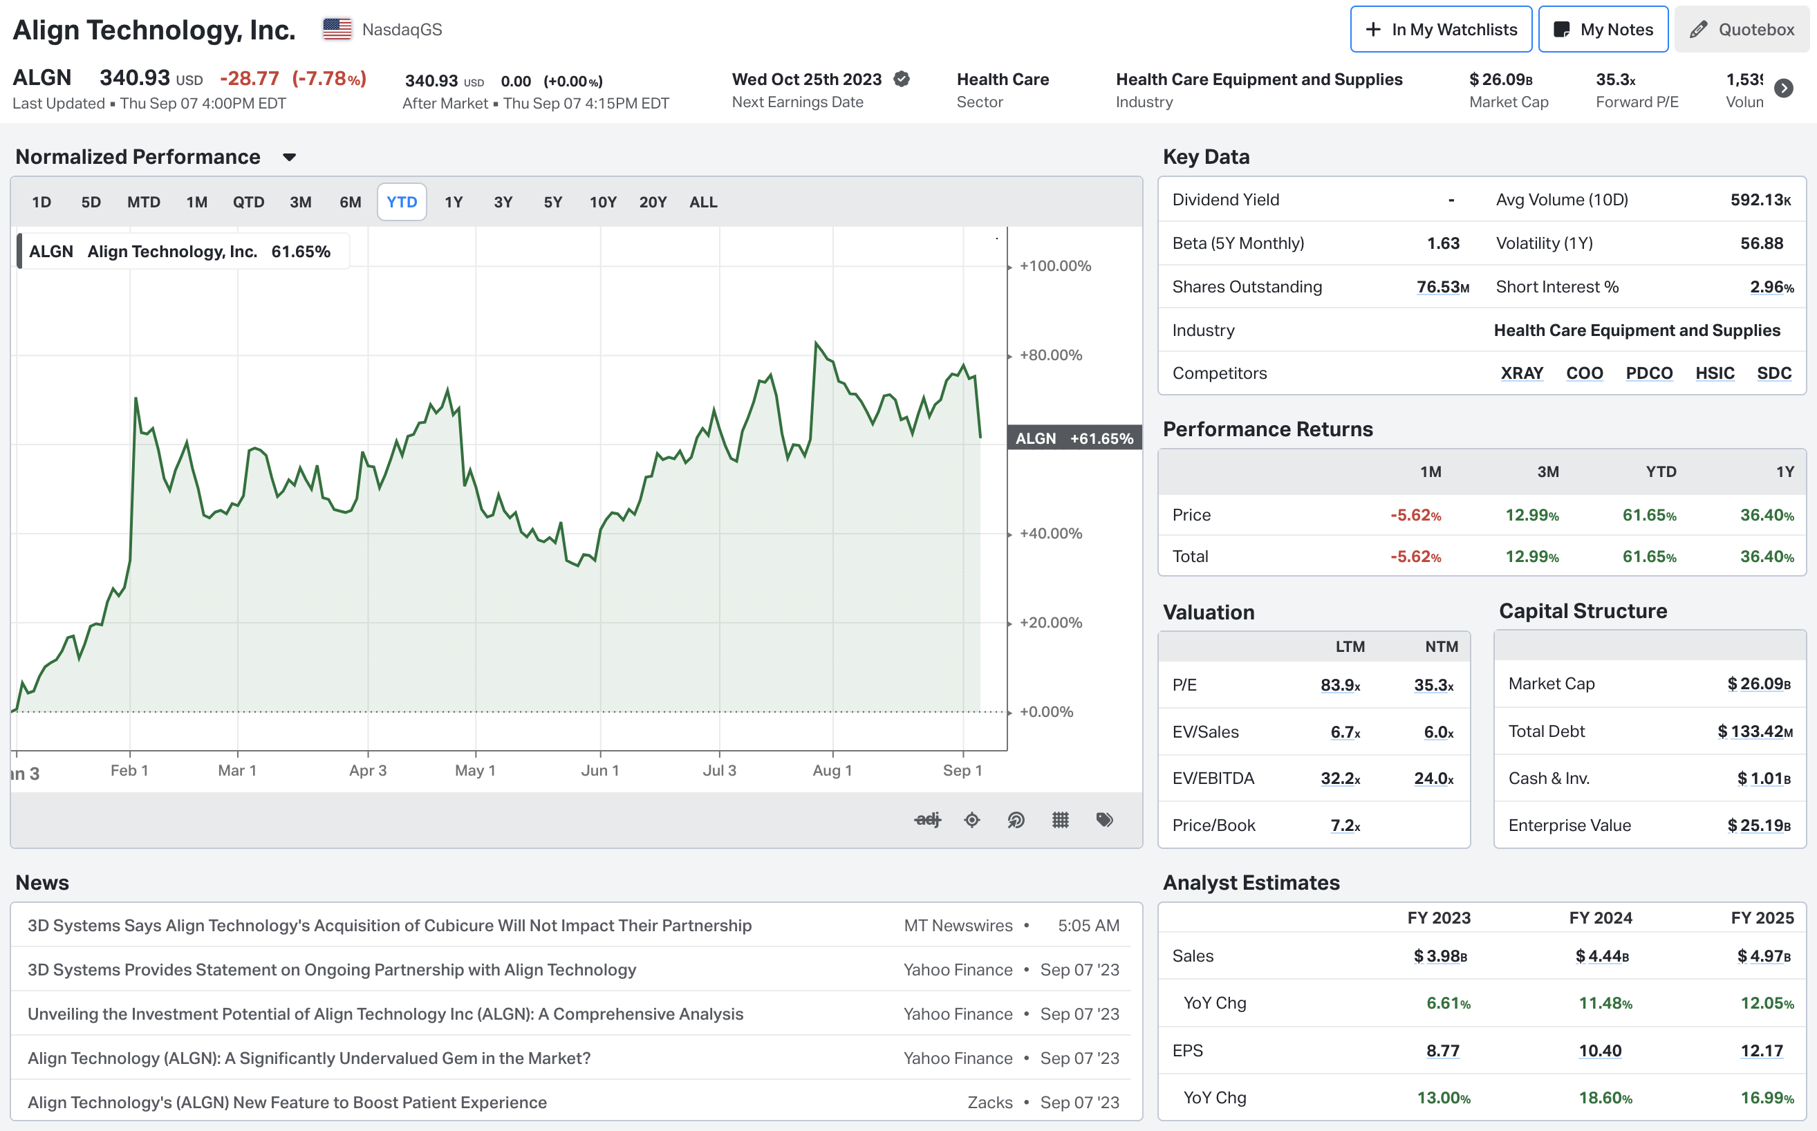Image resolution: width=1817 pixels, height=1131 pixels.
Task: Select the 6M time range
Action: 350,202
